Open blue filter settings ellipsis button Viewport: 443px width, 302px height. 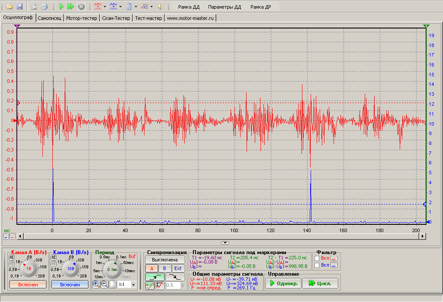(x=334, y=265)
